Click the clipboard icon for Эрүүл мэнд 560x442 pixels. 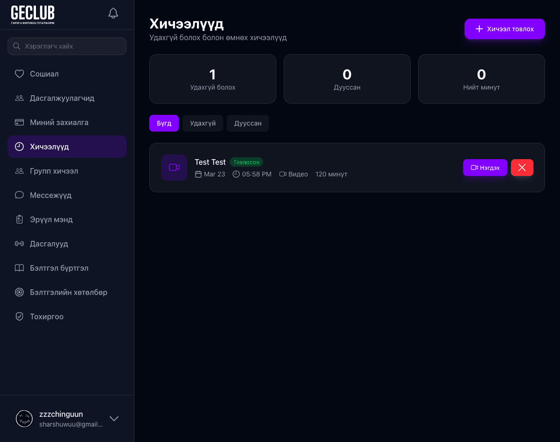(19, 219)
